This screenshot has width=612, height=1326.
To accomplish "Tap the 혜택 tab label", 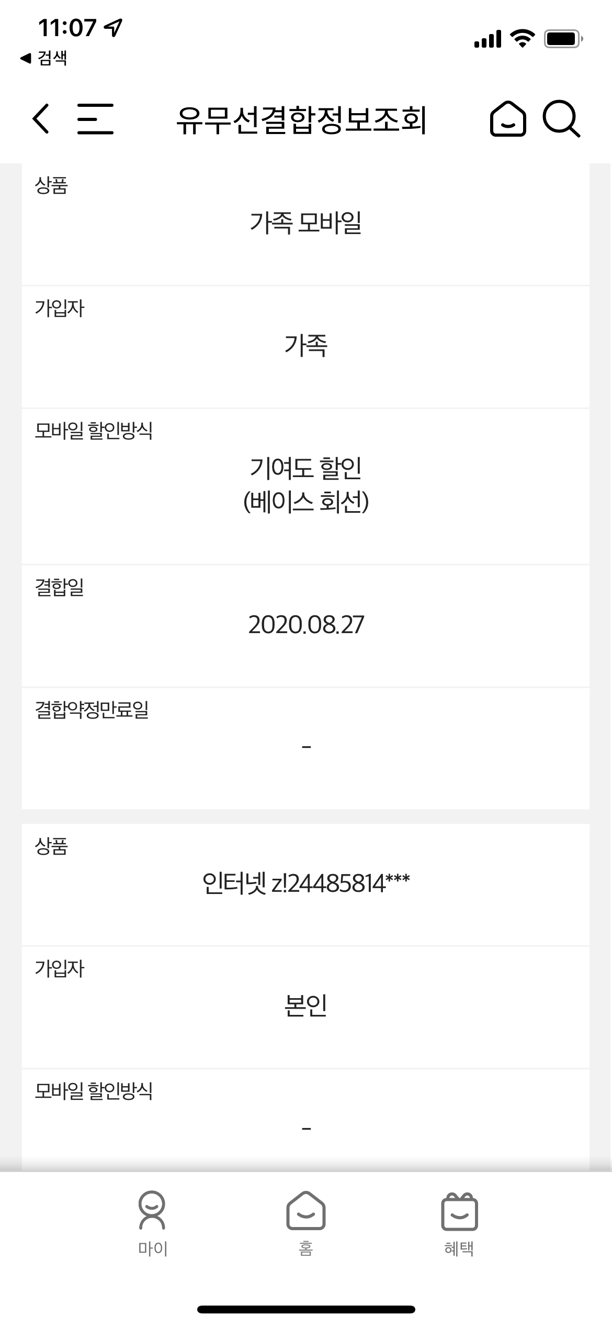I will coord(459,1249).
